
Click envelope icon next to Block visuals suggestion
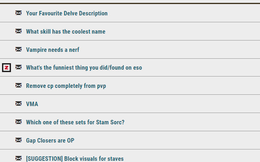pyautogui.click(x=18, y=158)
